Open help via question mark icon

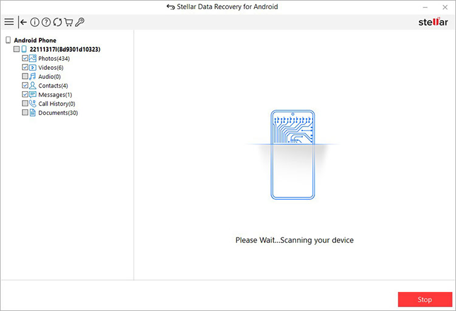46,22
